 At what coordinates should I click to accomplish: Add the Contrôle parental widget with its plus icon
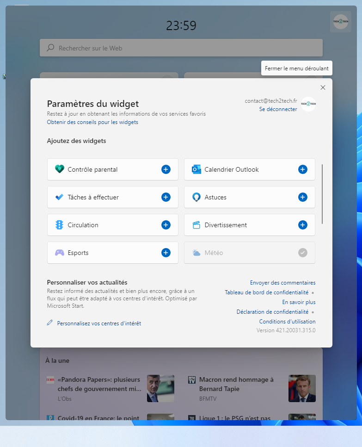click(x=166, y=169)
